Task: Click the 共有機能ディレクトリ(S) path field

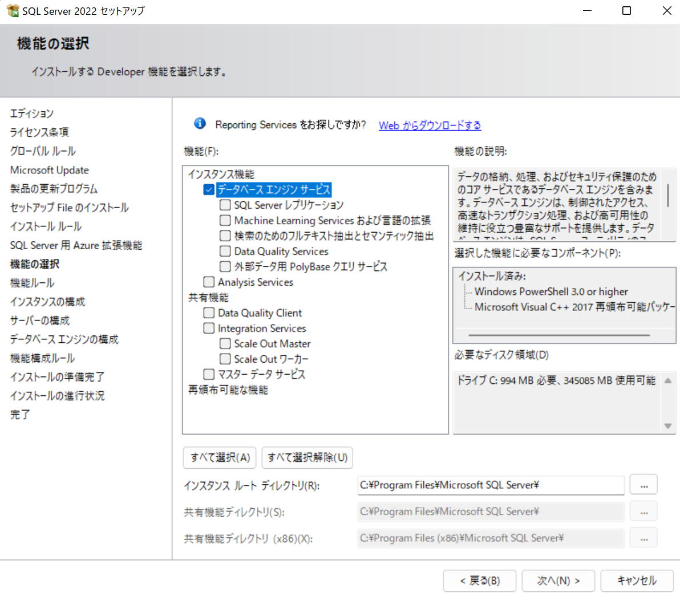Action: pyautogui.click(x=491, y=512)
